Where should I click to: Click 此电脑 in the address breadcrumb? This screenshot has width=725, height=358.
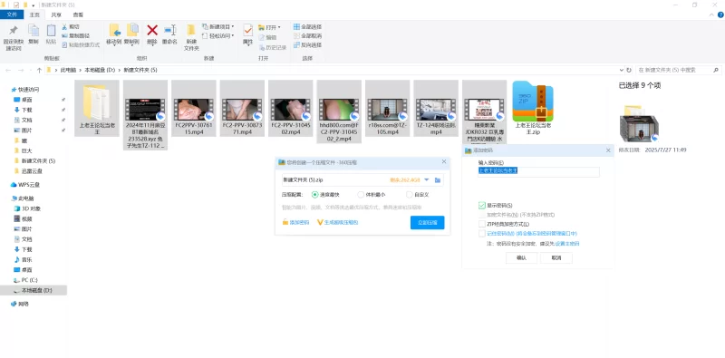[69, 71]
